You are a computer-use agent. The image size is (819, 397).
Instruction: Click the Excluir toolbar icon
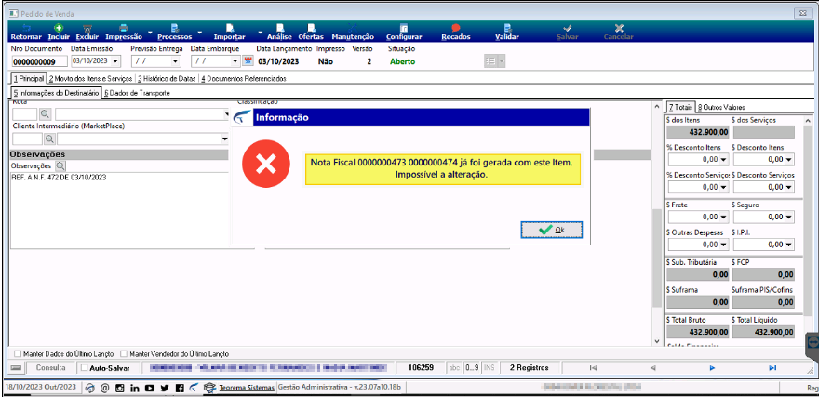(x=87, y=28)
